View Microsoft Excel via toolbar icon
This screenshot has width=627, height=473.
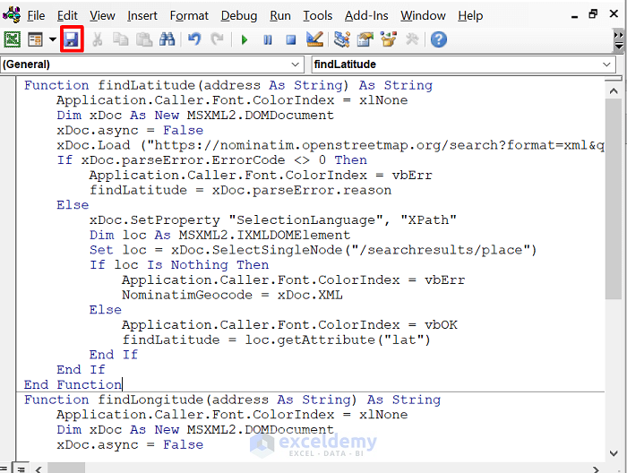pos(12,39)
